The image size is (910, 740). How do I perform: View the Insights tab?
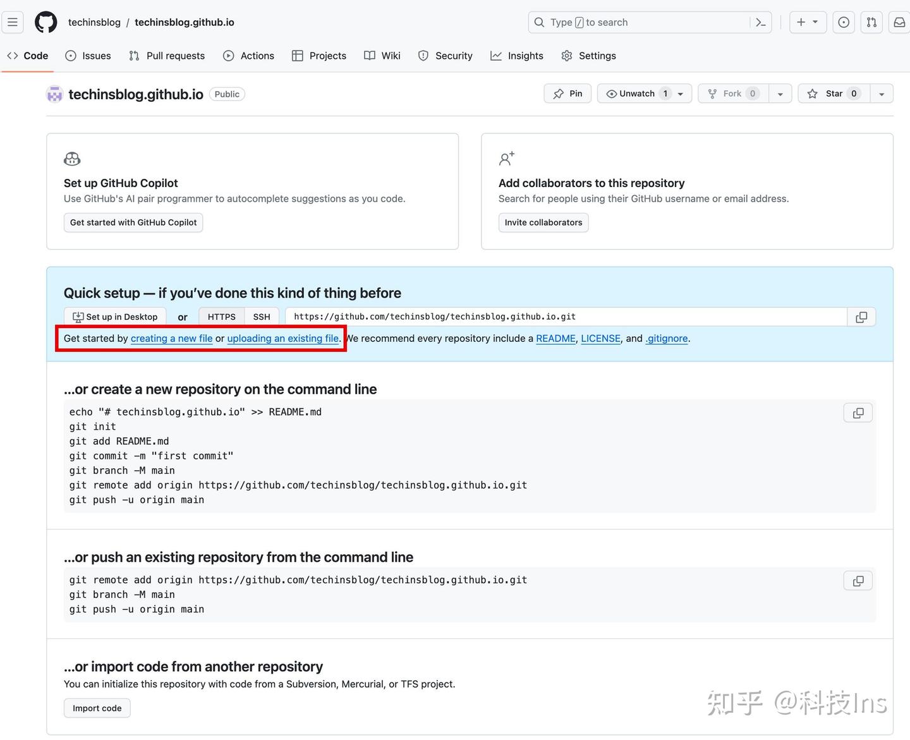click(x=517, y=56)
